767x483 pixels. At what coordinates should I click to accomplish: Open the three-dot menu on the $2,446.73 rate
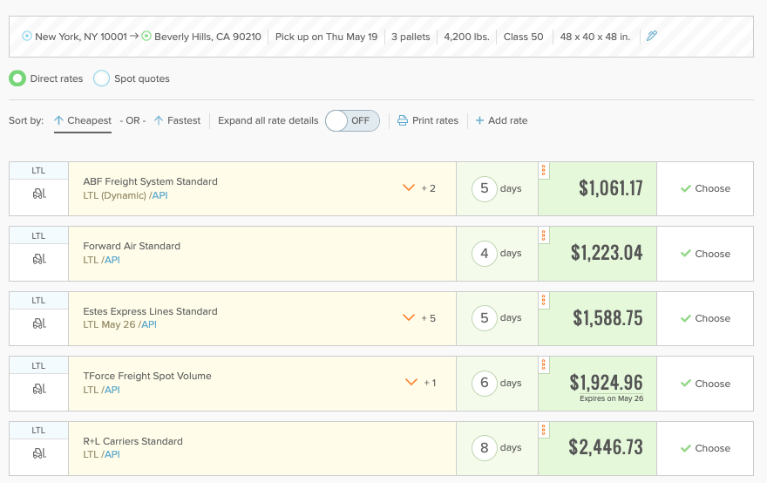tap(544, 430)
